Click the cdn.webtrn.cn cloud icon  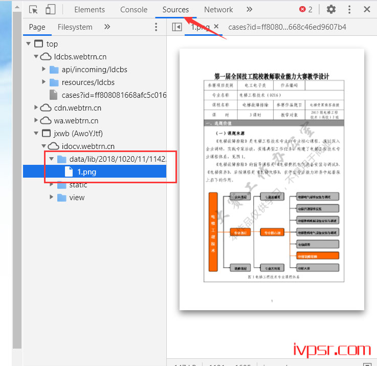pyautogui.click(x=46, y=108)
